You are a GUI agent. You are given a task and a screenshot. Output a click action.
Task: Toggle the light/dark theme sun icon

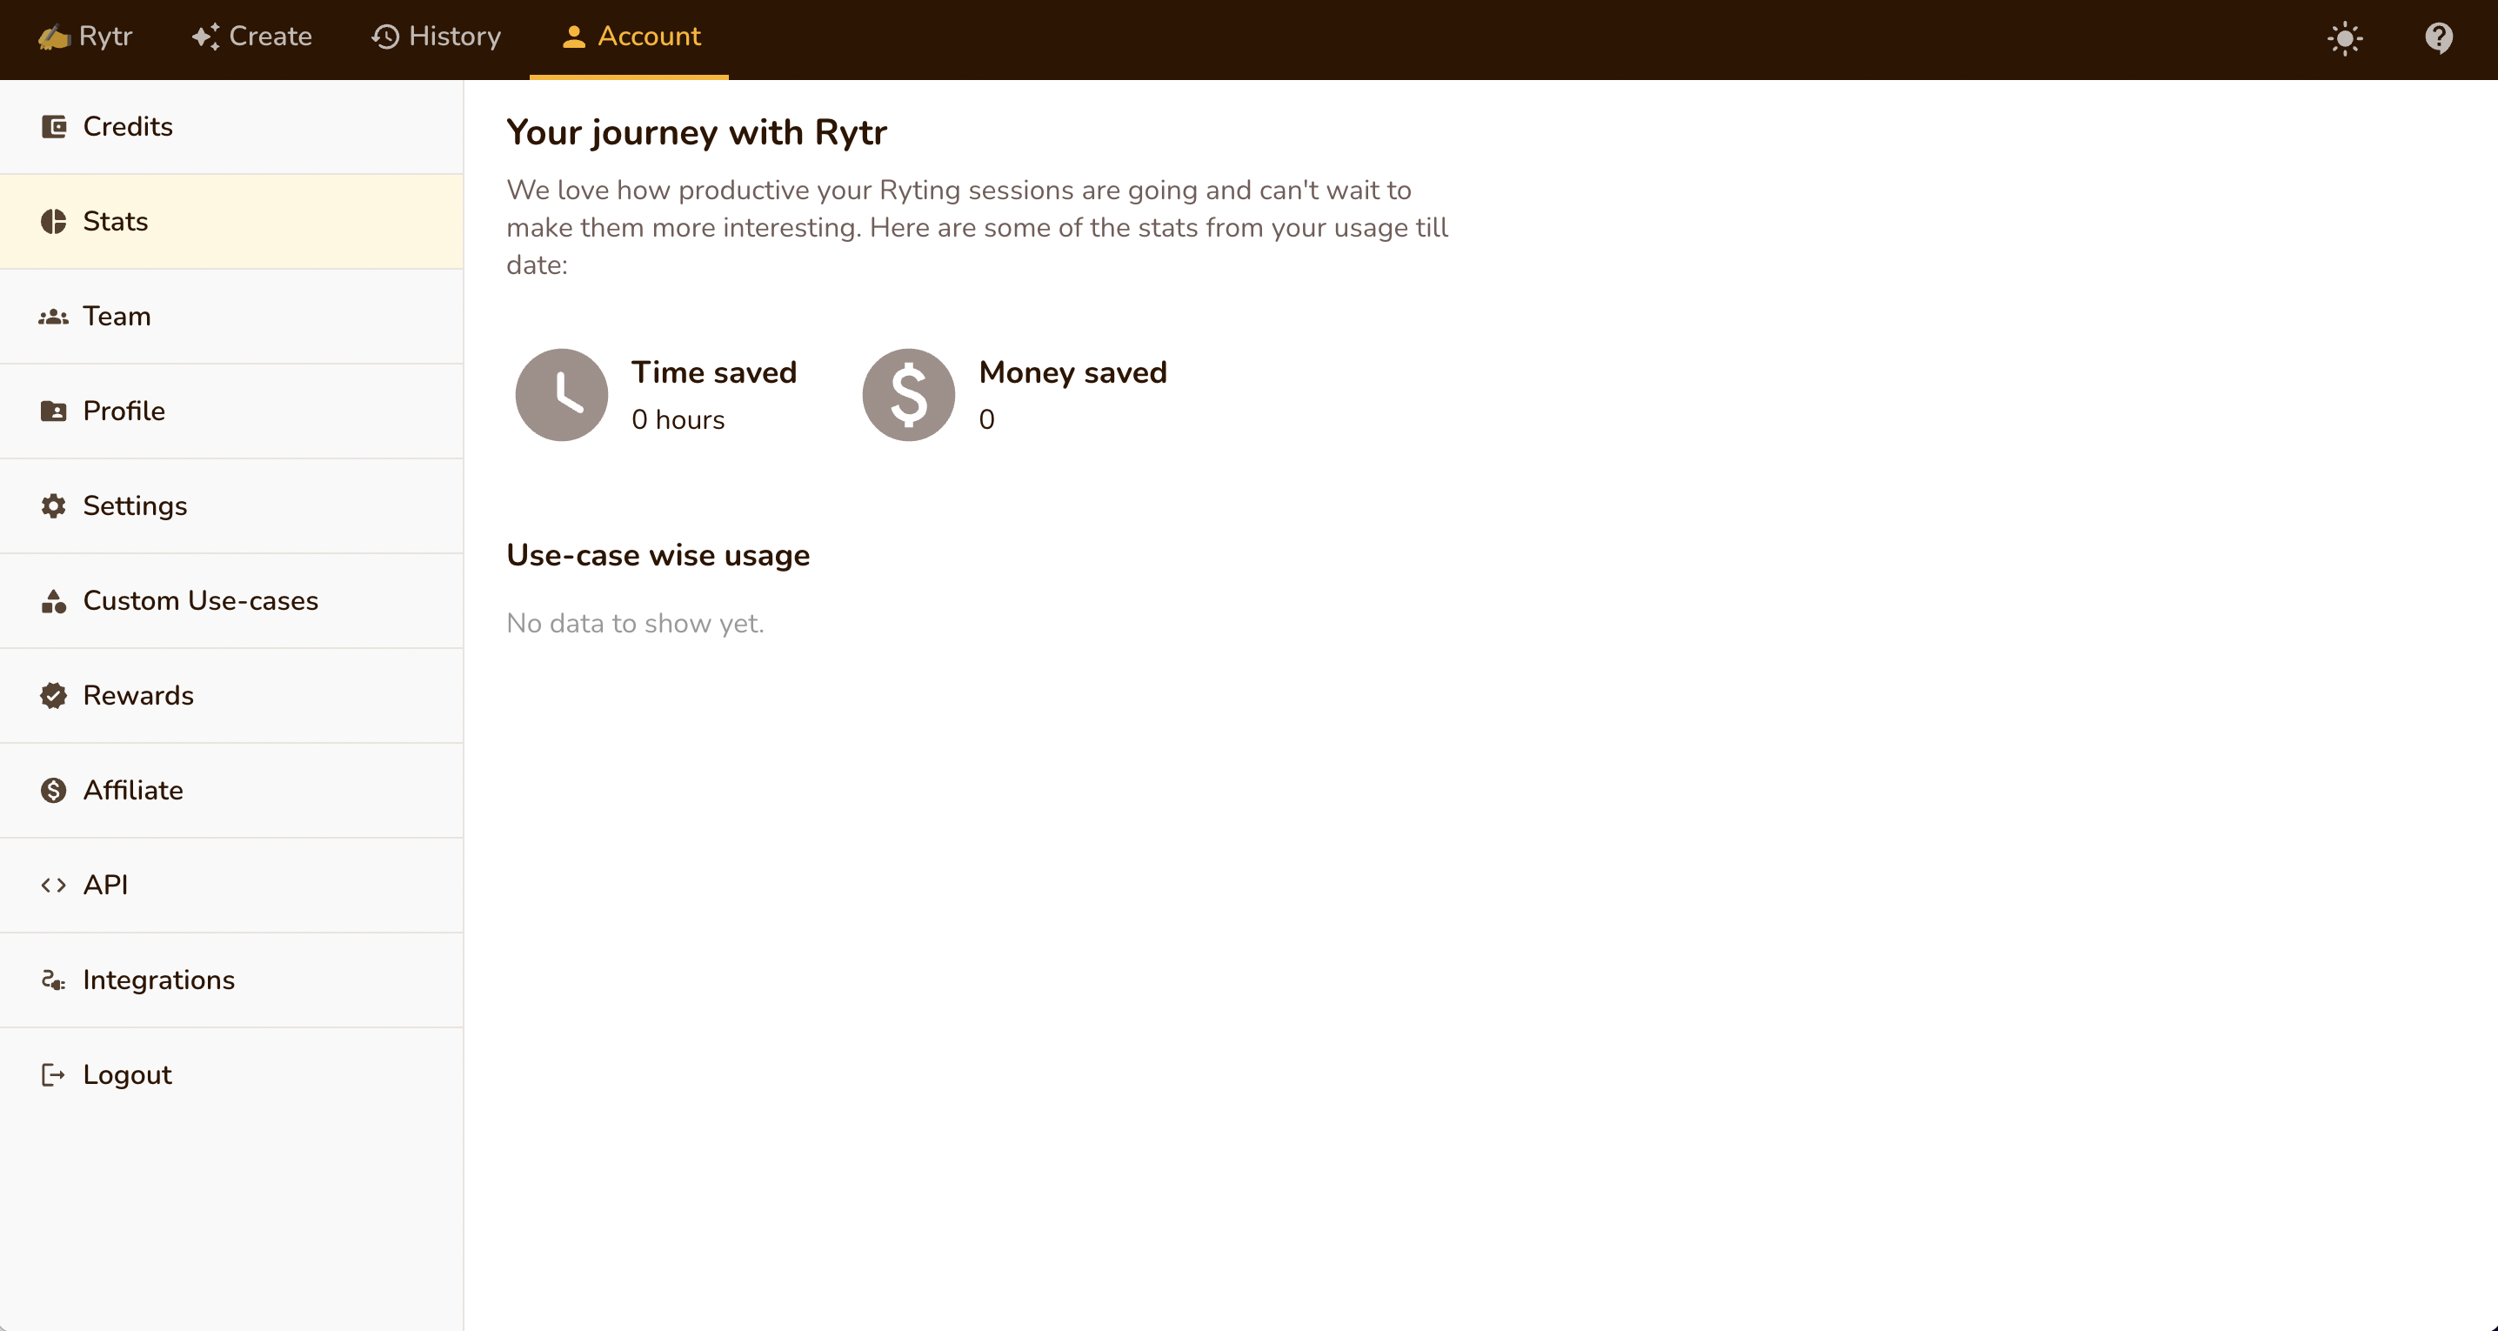click(x=2345, y=39)
